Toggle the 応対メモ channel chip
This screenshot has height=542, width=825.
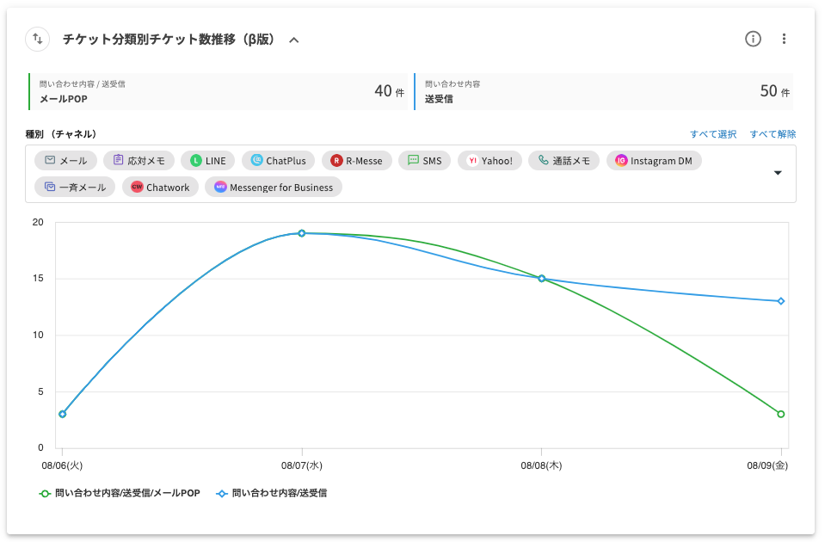point(139,161)
